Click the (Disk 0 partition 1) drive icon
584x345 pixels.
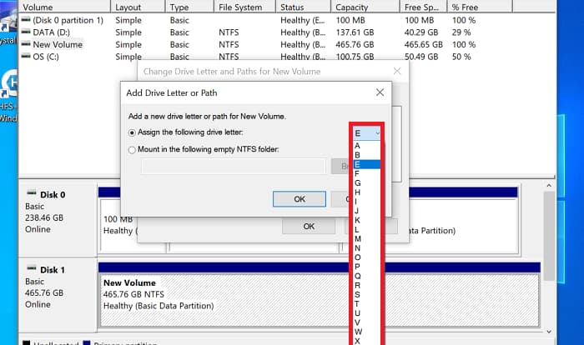pyautogui.click(x=26, y=19)
